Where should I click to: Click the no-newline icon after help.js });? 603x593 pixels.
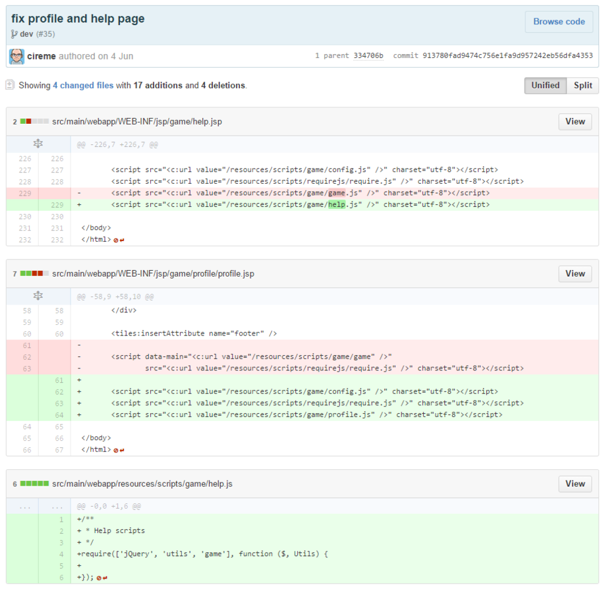coord(102,578)
